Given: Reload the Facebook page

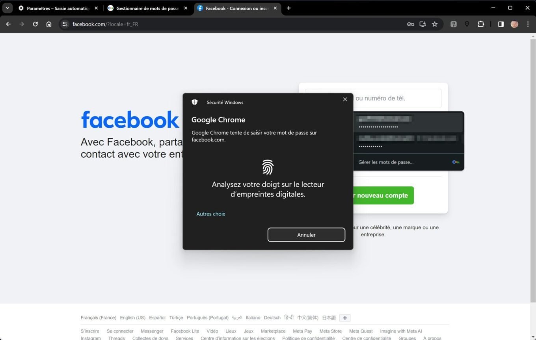Looking at the screenshot, I should tap(35, 24).
